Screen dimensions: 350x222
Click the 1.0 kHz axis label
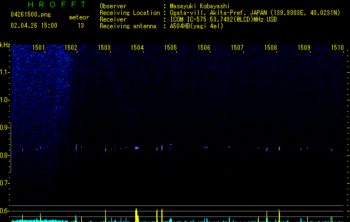4,100
